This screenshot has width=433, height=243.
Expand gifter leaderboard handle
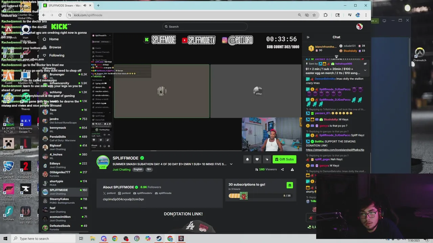[336, 57]
